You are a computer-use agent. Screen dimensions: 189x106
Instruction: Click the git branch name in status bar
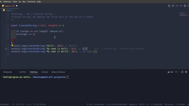pyautogui.click(x=5, y=104)
